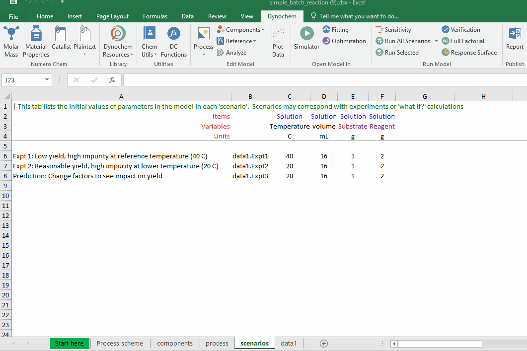Add a new sheet with plus button
This screenshot has height=351, width=527.
click(324, 344)
